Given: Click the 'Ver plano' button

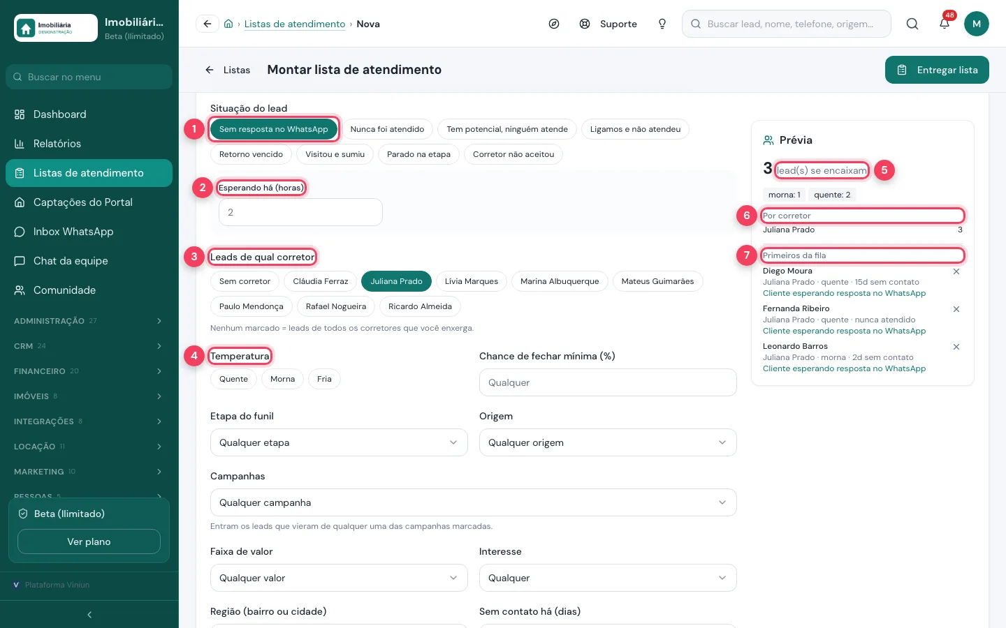Looking at the screenshot, I should tap(89, 541).
